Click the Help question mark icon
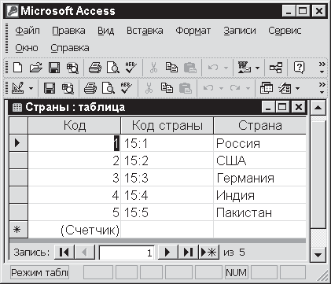The height and width of the screenshot is (284, 331). click(299, 68)
